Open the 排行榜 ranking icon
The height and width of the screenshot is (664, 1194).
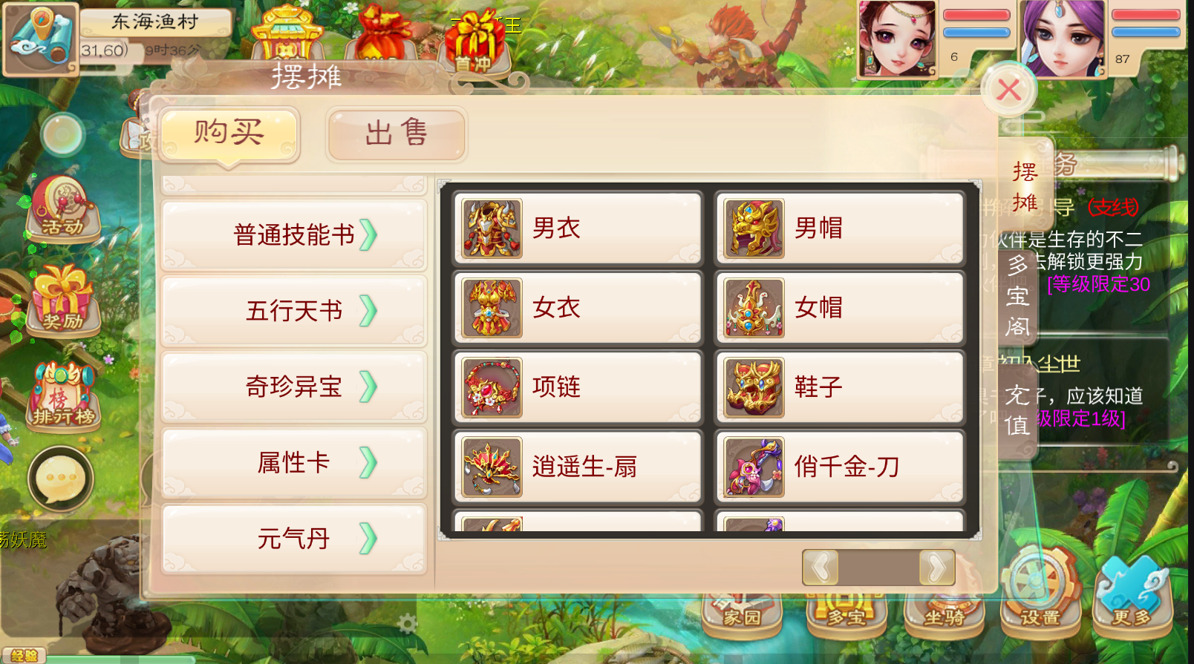(x=62, y=395)
